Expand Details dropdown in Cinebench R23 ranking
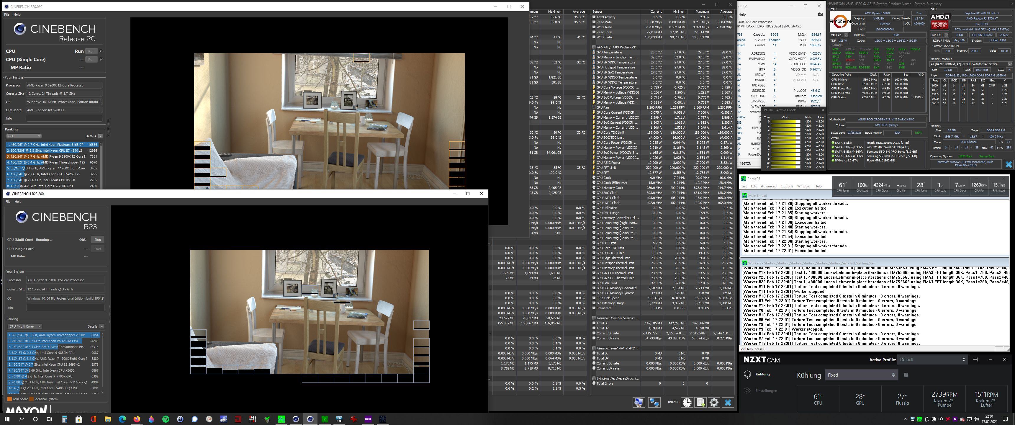This screenshot has width=1015, height=425. pyautogui.click(x=102, y=326)
